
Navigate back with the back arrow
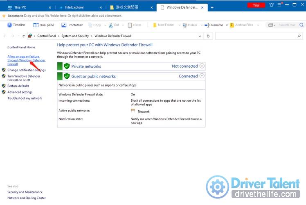click(5, 36)
